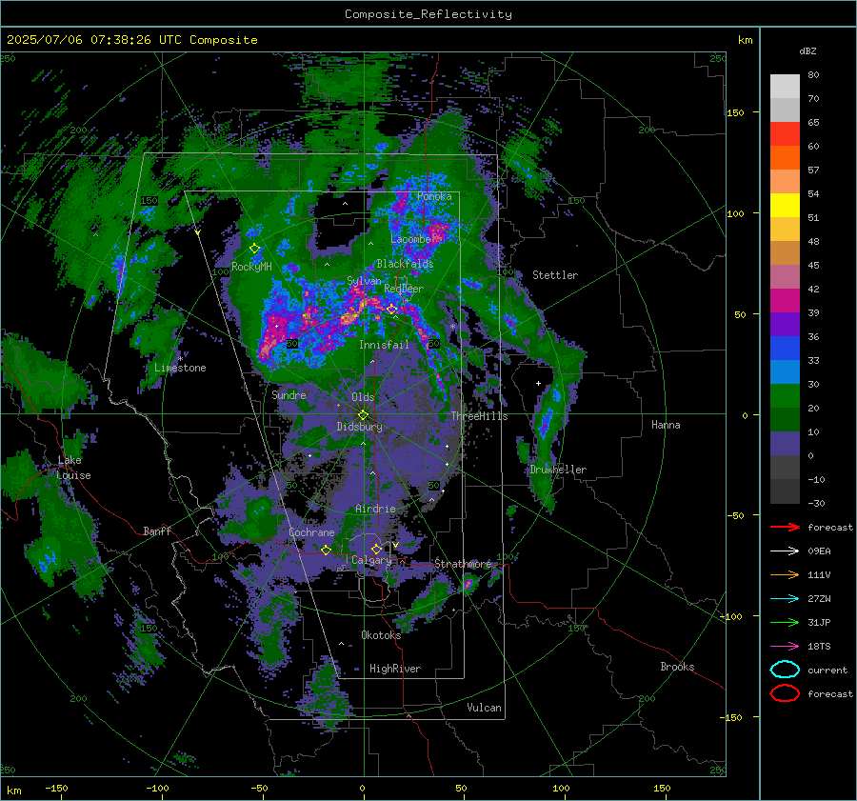Click the Didsbury town label

point(359,427)
